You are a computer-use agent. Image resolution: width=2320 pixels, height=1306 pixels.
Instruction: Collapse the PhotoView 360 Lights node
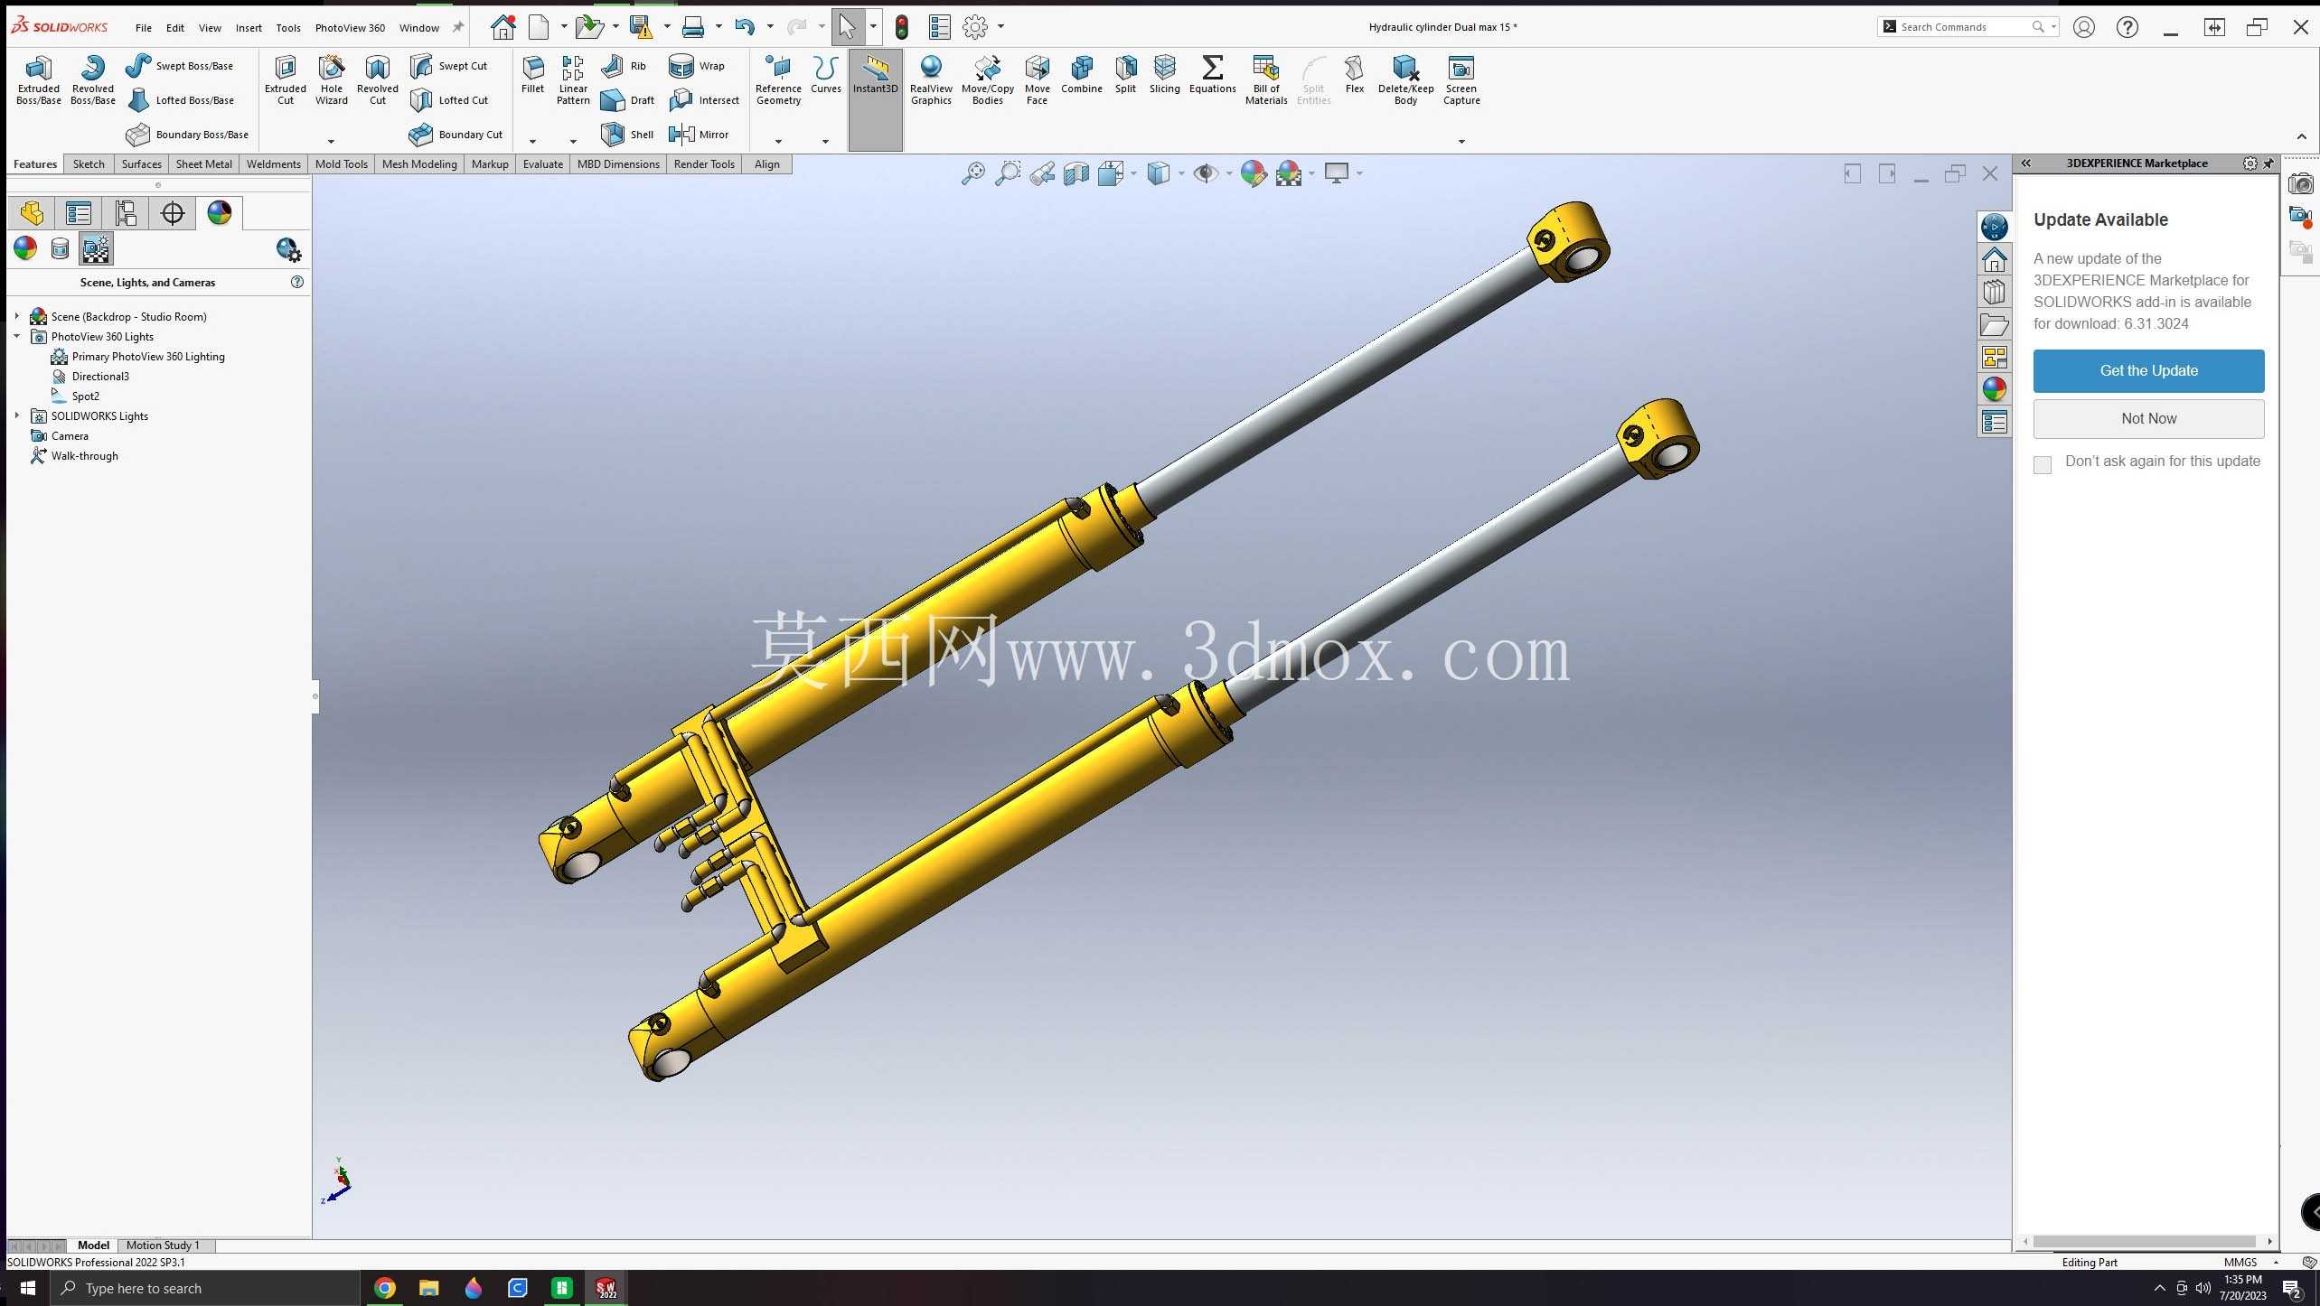pyautogui.click(x=16, y=336)
